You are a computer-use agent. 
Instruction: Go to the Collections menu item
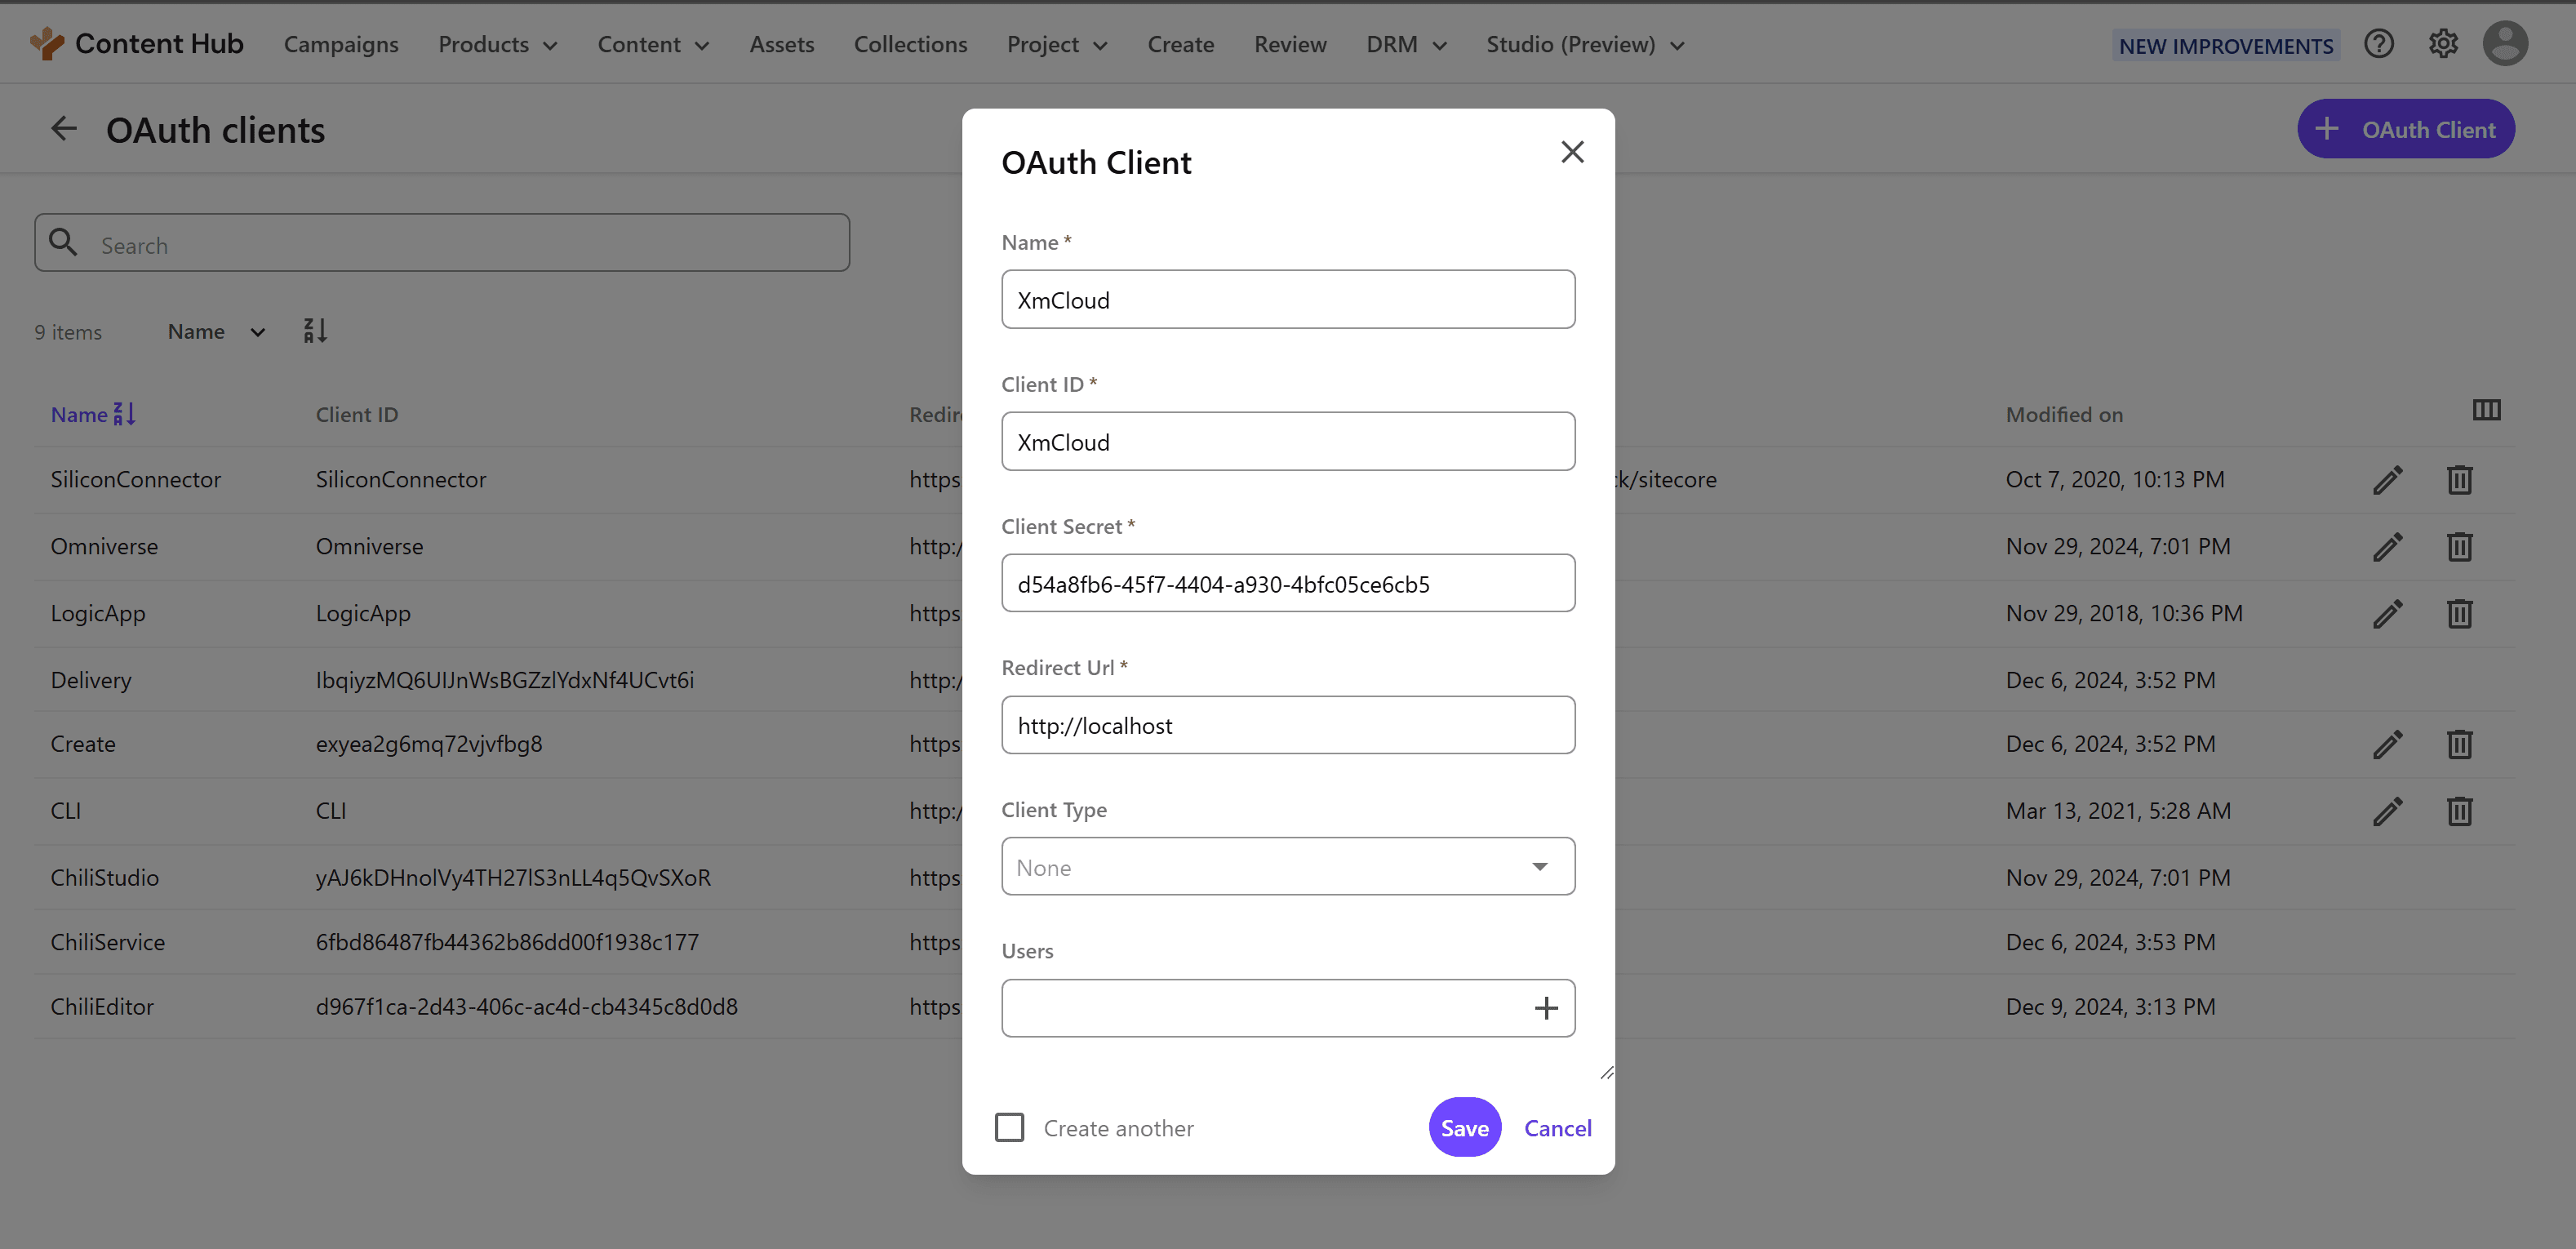(910, 44)
